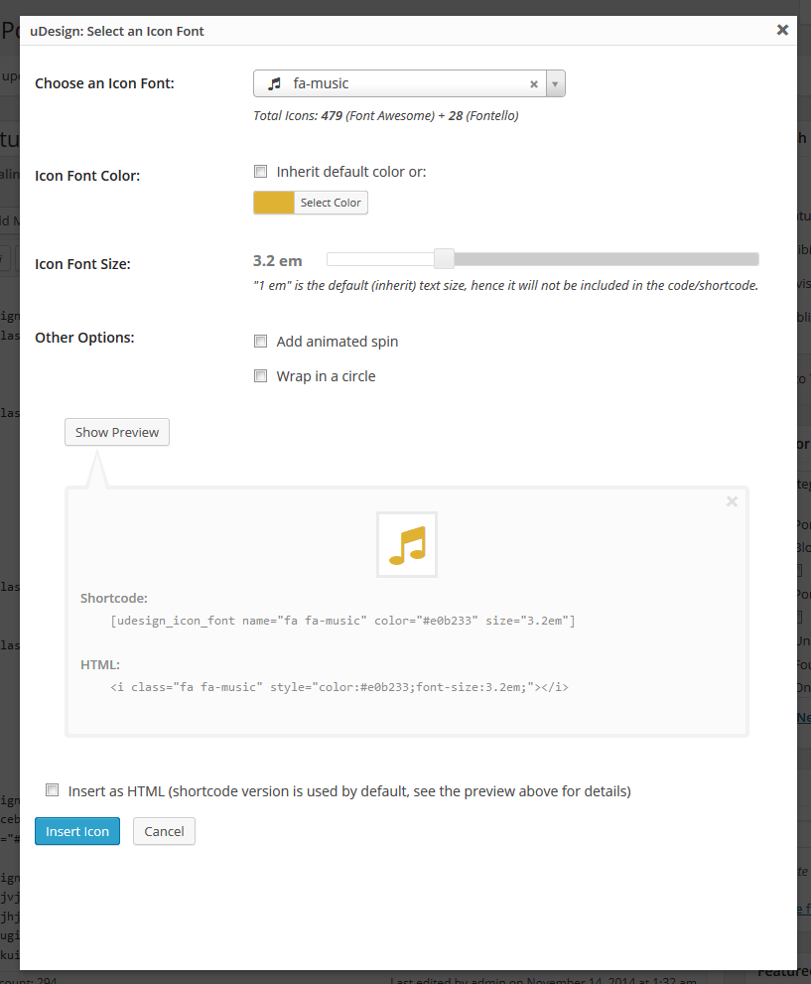The width and height of the screenshot is (811, 984).
Task: Open the icon font dropdown list
Action: tap(555, 83)
